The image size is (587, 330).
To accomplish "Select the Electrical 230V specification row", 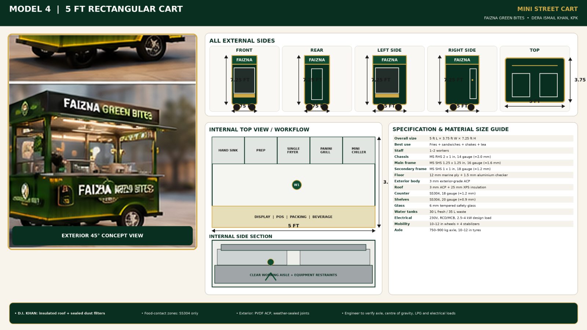I will (483, 218).
